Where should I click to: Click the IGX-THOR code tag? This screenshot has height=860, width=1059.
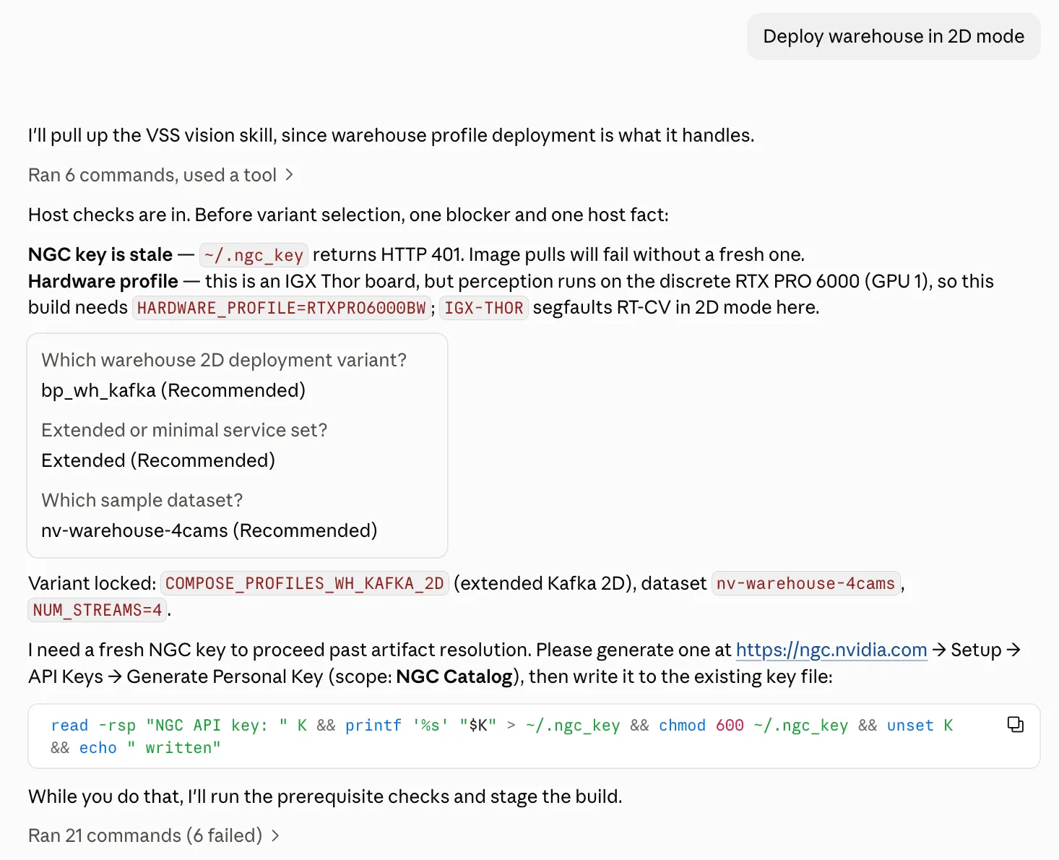tap(484, 308)
